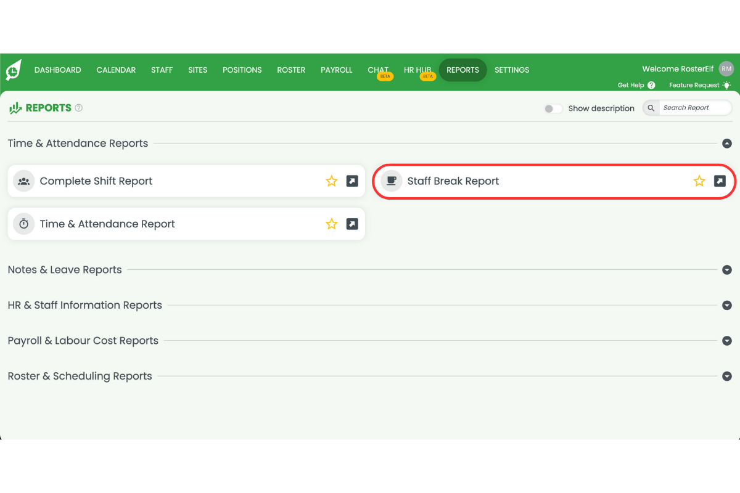Image resolution: width=740 pixels, height=493 pixels.
Task: Enable the Show description toggle
Action: pos(553,108)
